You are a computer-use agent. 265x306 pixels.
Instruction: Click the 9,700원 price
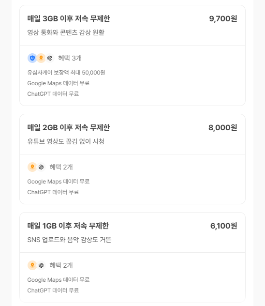pos(223,19)
